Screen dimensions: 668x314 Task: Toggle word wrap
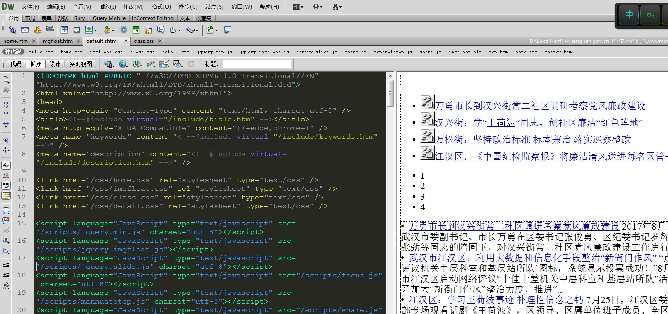(6, 185)
